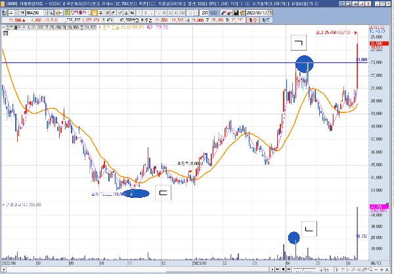394x274 pixels.
Task: Choose the 1 interval button
Action: point(139,12)
